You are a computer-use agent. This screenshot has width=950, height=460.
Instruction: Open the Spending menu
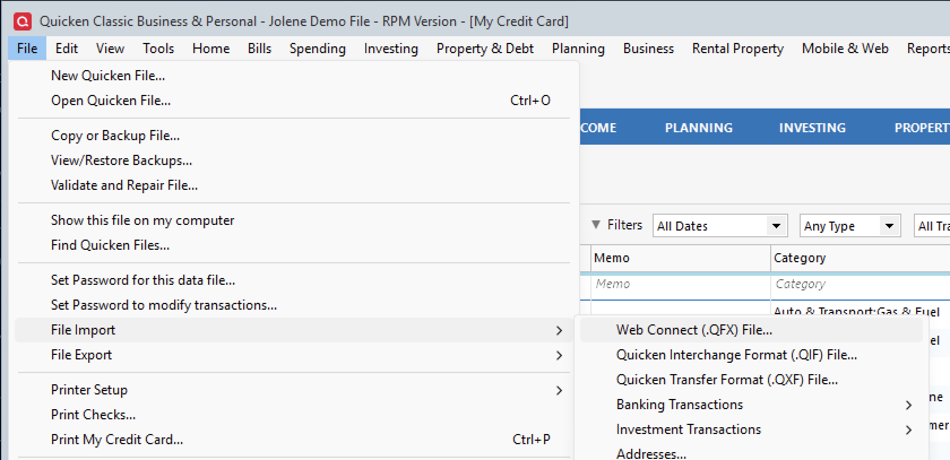click(x=317, y=49)
